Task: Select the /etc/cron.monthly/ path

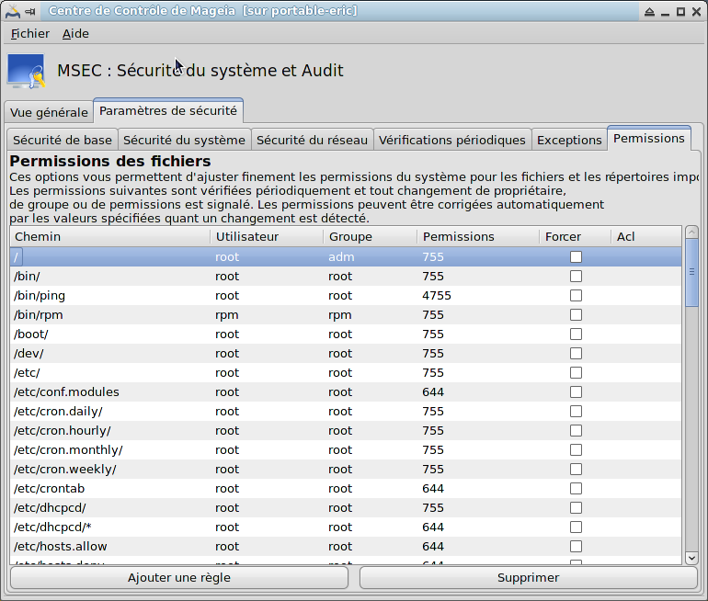Action: click(x=68, y=450)
